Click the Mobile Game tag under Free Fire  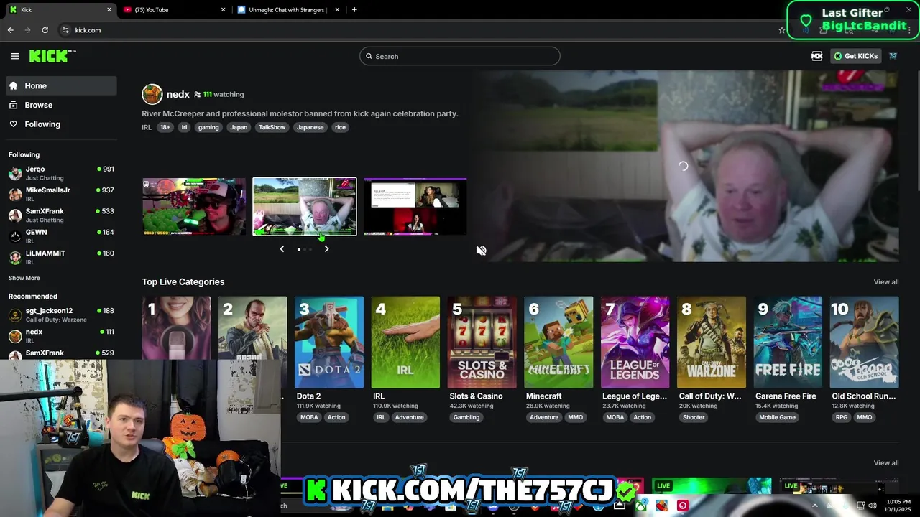[x=777, y=417]
